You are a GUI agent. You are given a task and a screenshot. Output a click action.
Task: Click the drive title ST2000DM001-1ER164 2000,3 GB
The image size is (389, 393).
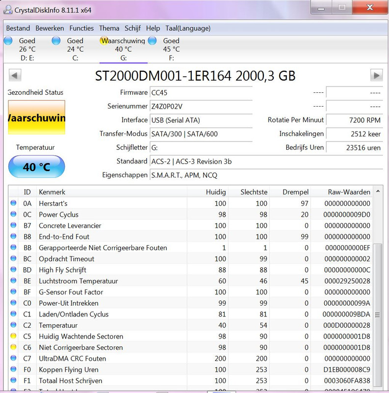coord(195,76)
